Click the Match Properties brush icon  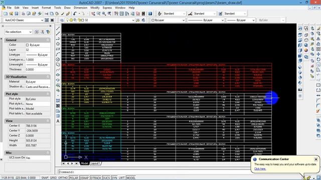pos(68,13)
